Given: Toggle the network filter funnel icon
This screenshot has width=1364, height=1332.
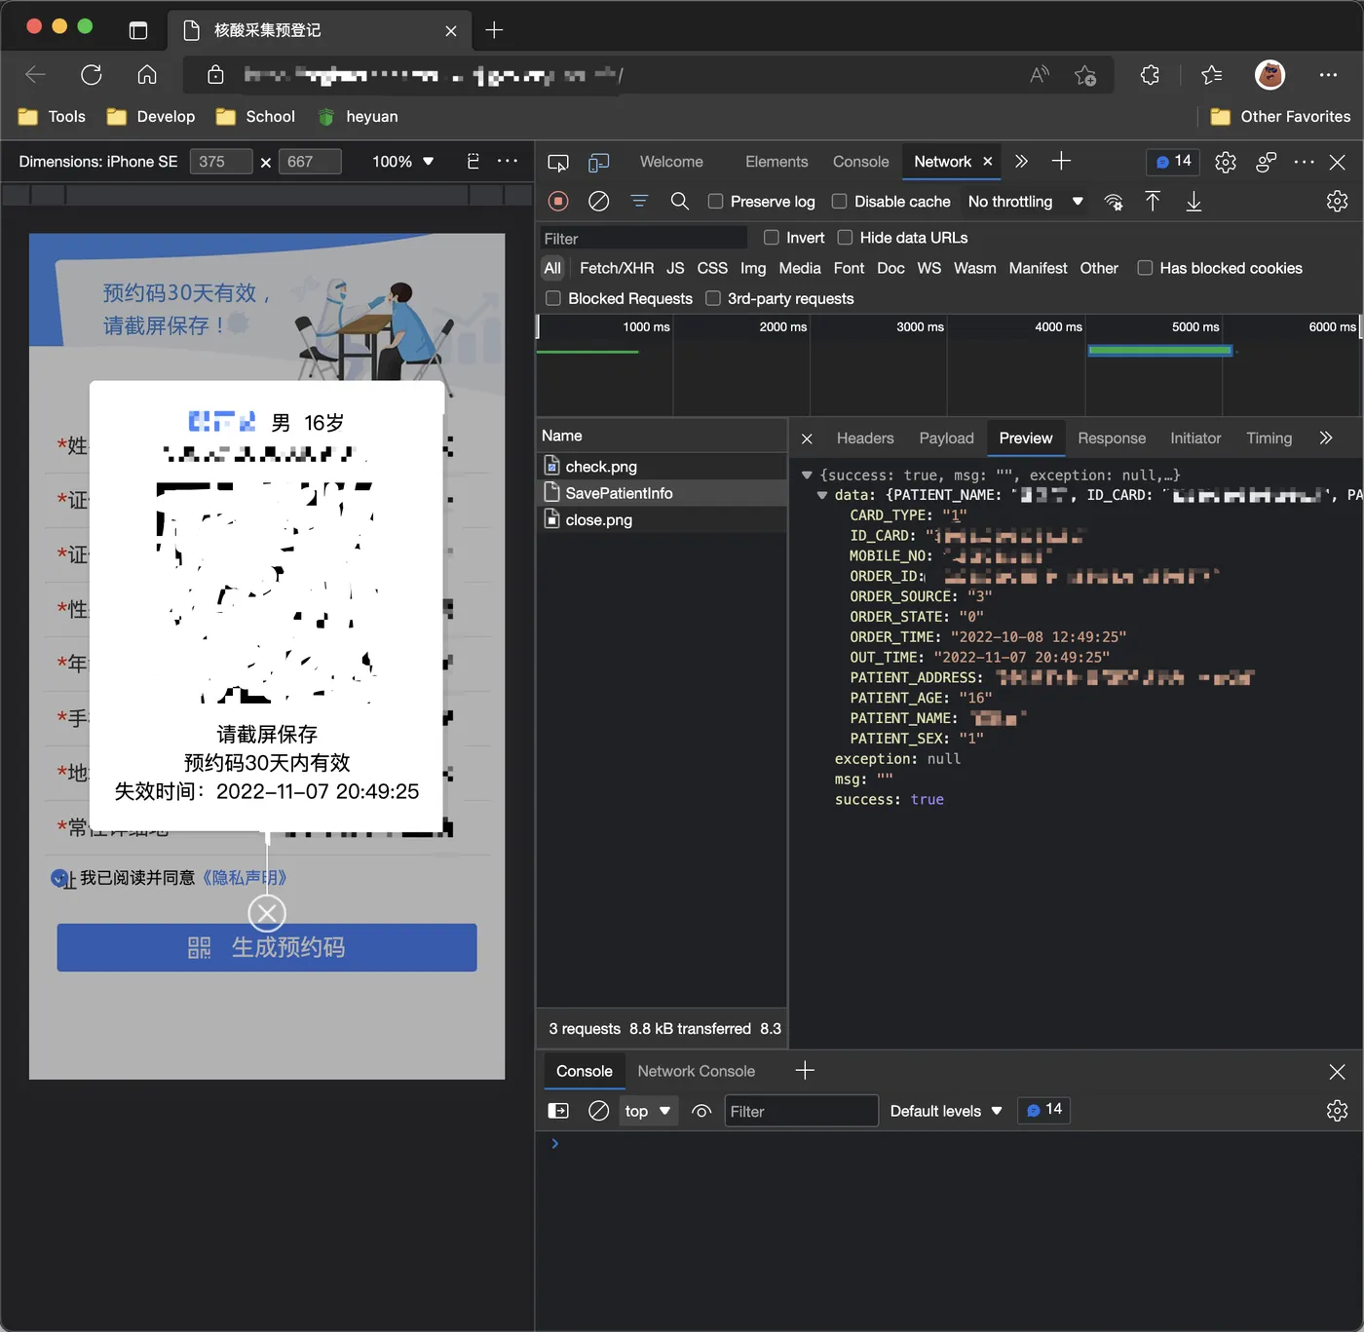Looking at the screenshot, I should click(639, 201).
